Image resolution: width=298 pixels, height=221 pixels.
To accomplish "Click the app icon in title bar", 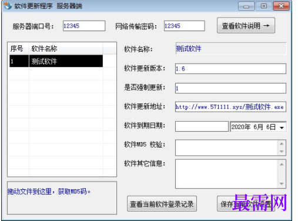I will tap(8, 6).
